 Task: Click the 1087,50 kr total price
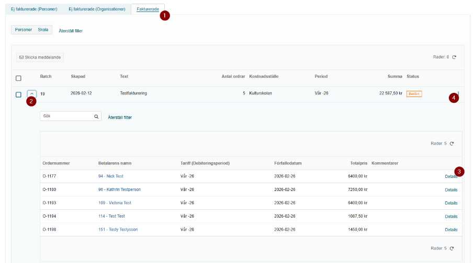coord(358,216)
